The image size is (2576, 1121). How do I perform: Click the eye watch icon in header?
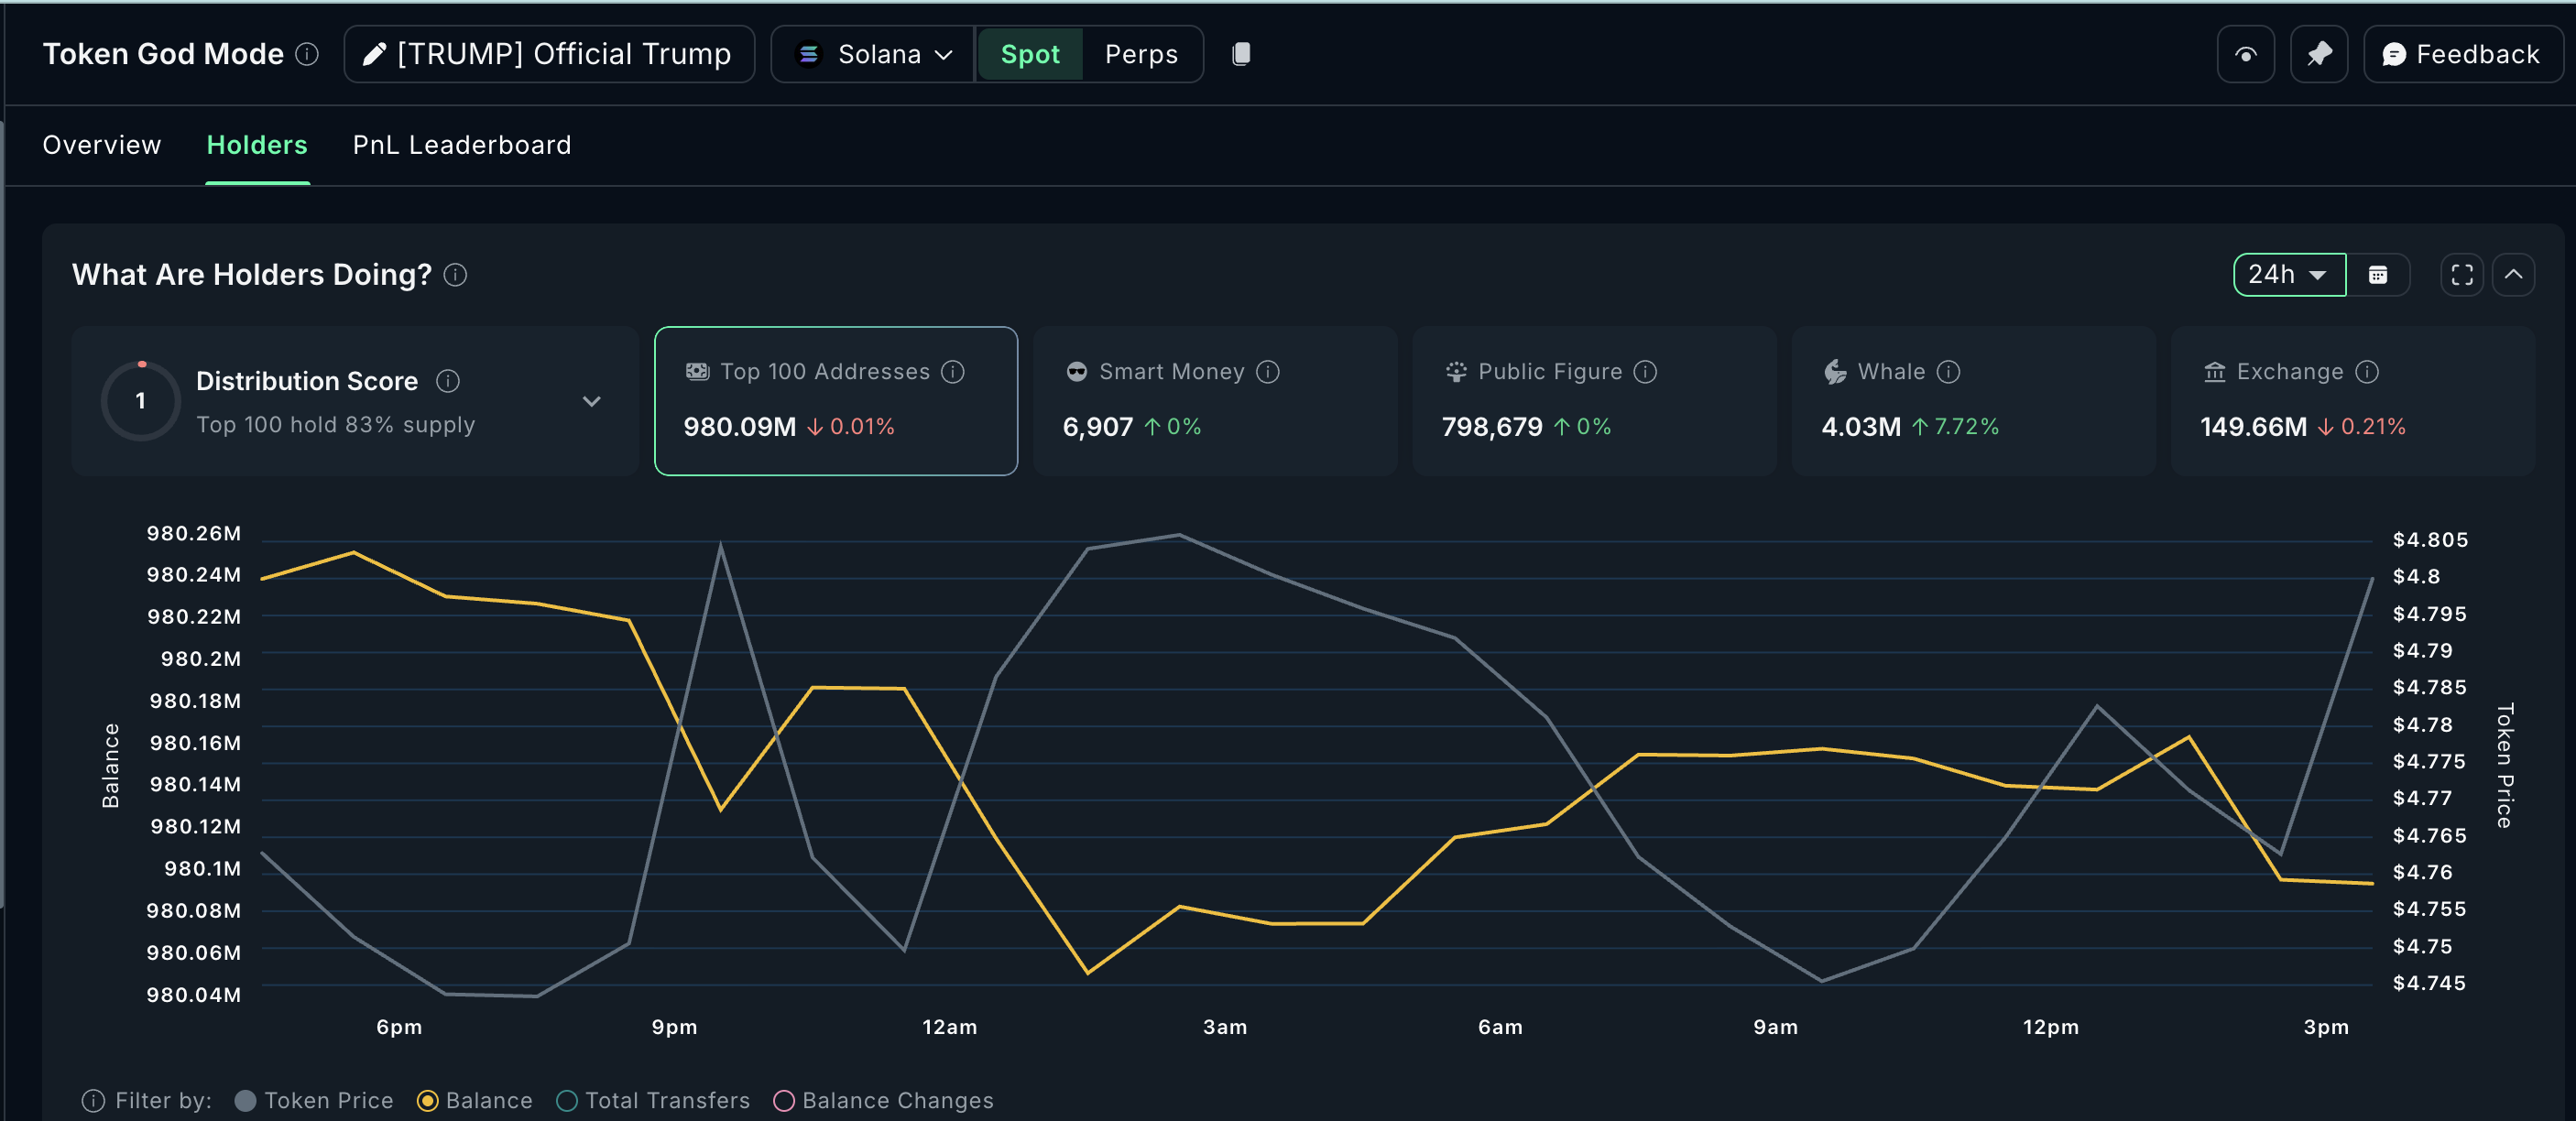point(2245,54)
